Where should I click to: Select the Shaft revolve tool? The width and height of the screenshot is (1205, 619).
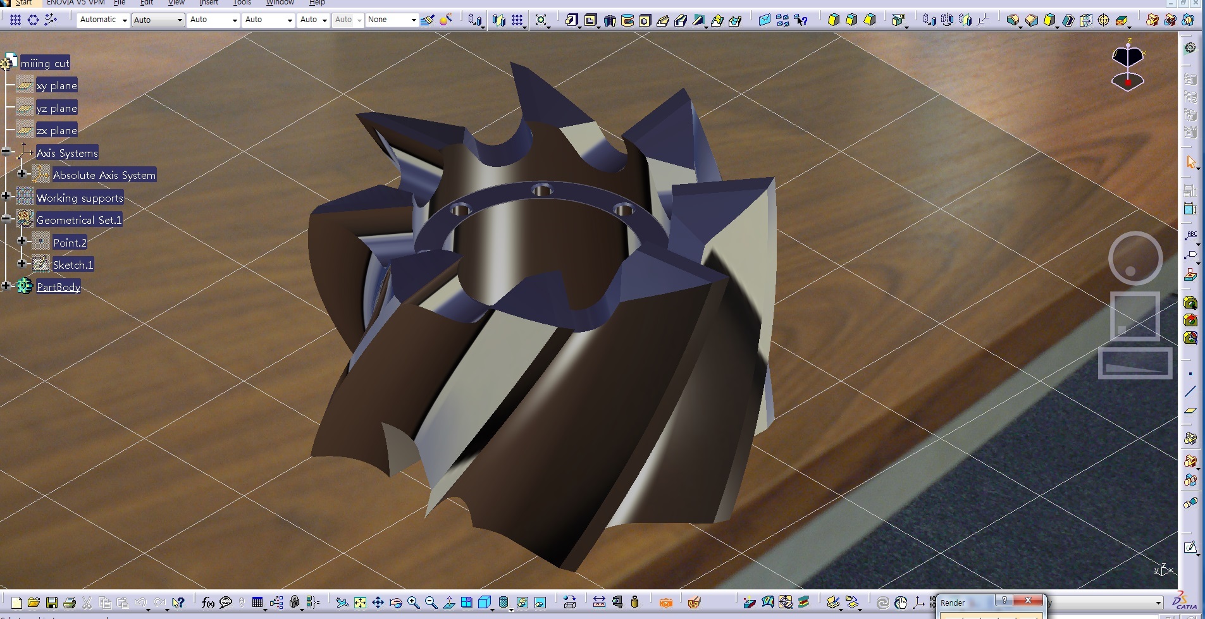[610, 20]
